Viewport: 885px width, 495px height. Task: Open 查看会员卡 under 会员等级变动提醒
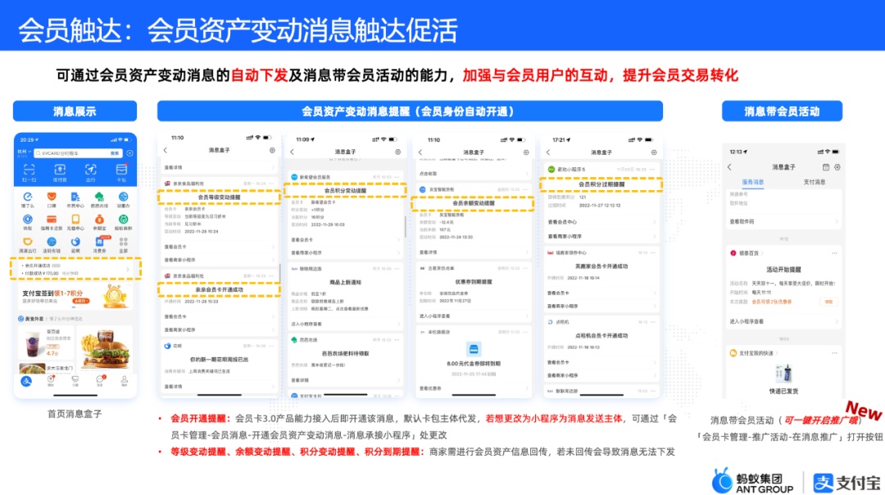click(x=220, y=247)
